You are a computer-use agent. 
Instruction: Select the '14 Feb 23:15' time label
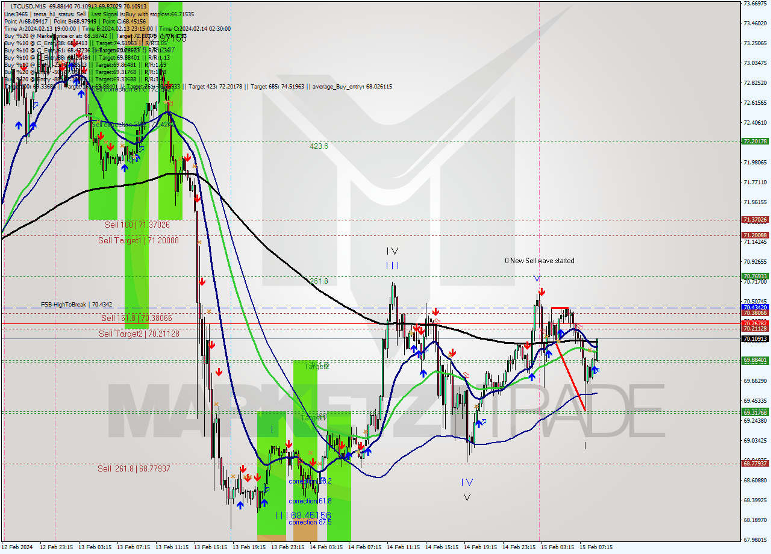(x=519, y=547)
